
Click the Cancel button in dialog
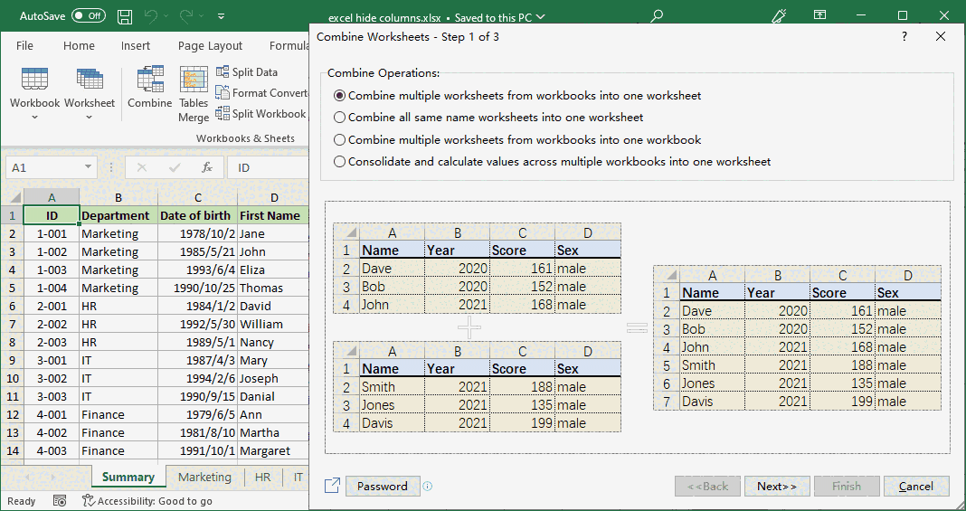point(916,486)
